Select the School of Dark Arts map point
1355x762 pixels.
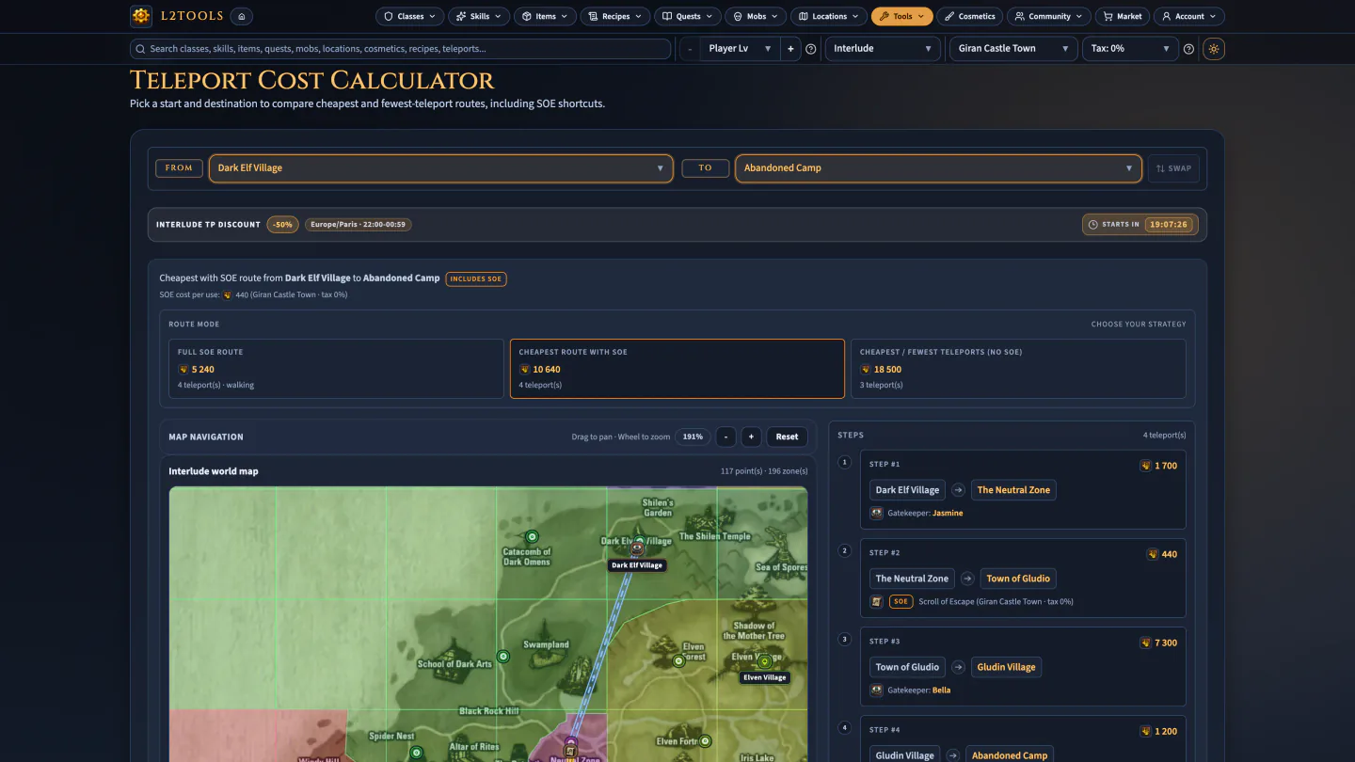pos(502,656)
